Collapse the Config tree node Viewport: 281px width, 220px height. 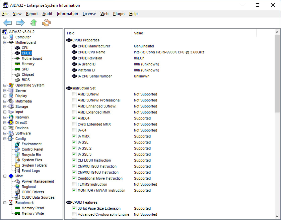[5, 139]
